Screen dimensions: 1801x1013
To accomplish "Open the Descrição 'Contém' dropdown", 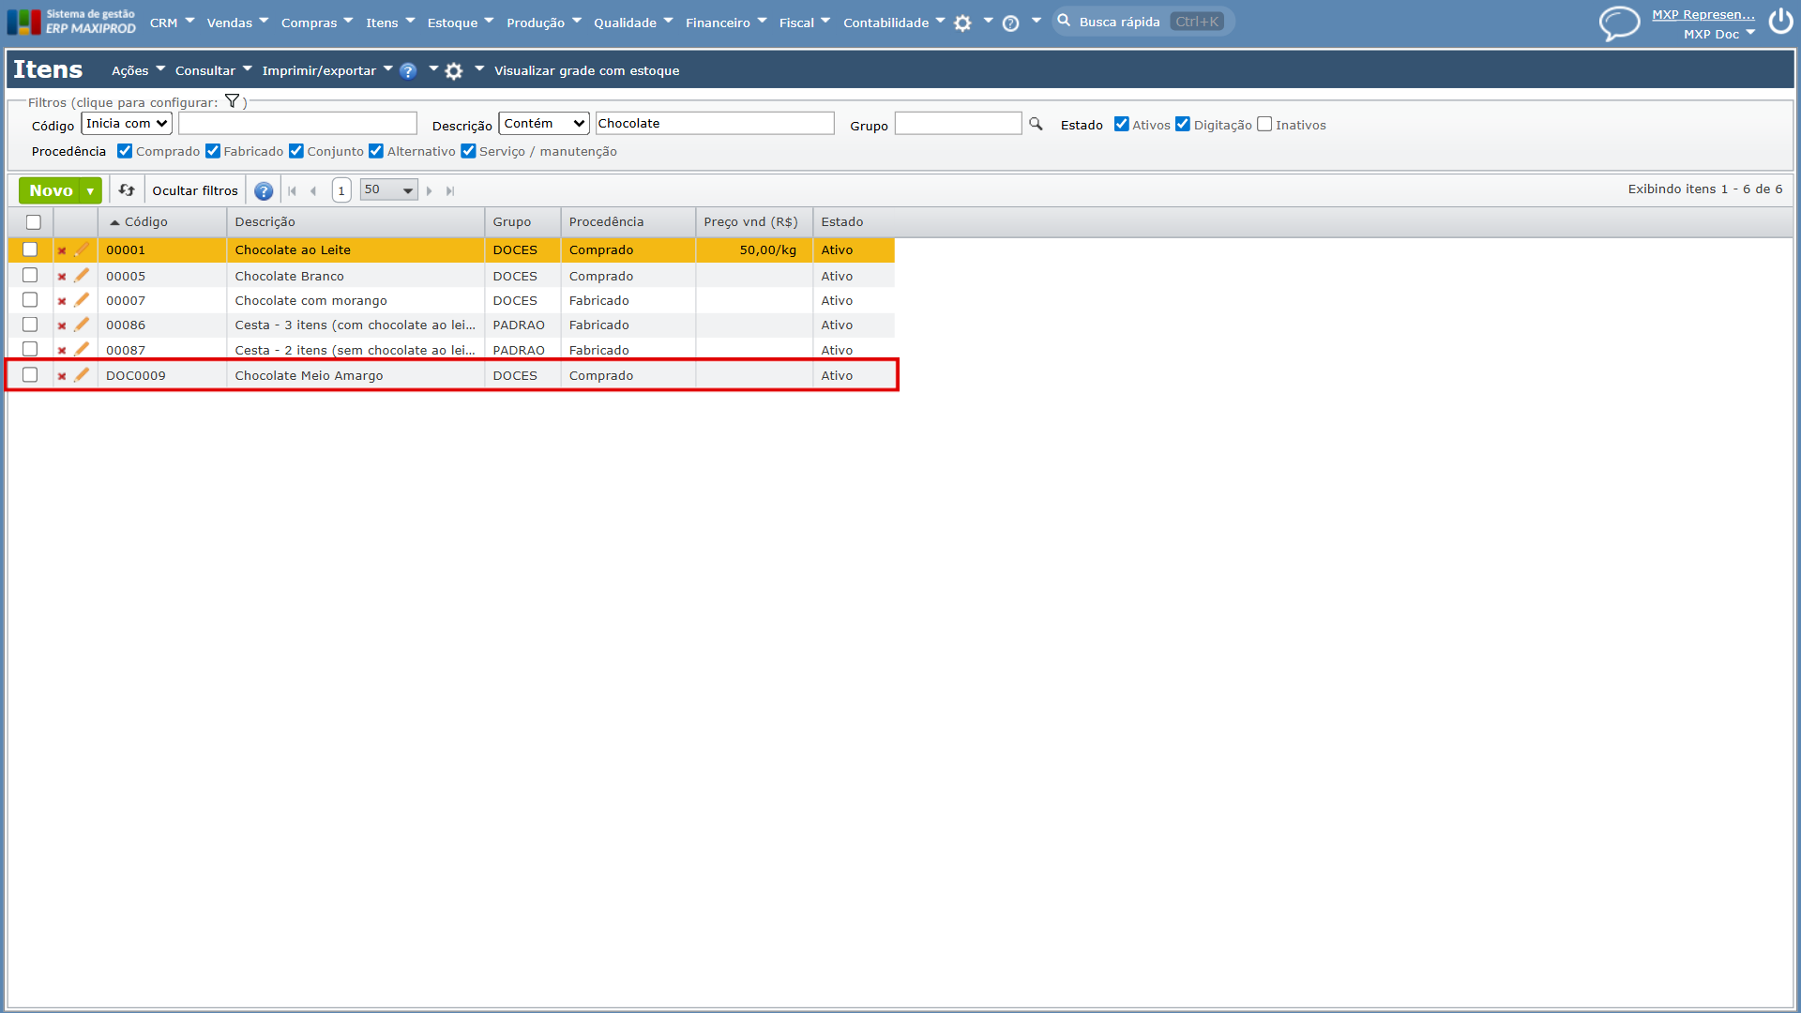I will coord(544,123).
